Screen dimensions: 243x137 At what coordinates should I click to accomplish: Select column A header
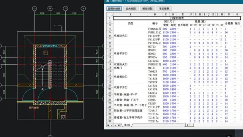131,14
